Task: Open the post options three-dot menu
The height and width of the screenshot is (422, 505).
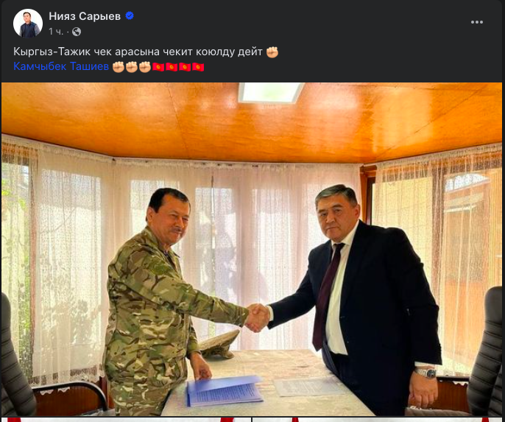Action: [x=477, y=22]
